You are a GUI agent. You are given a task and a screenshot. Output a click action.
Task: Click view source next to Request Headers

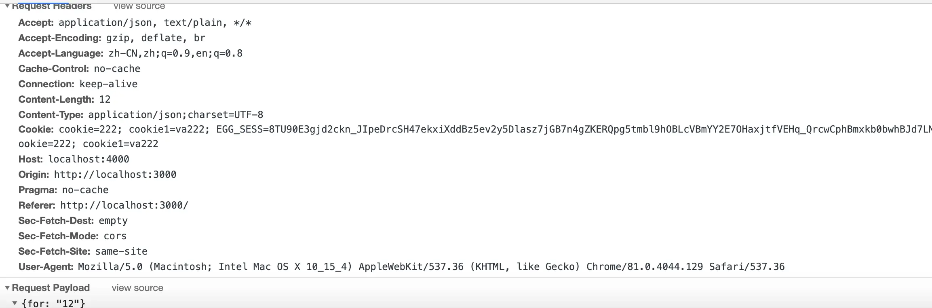[x=139, y=6]
